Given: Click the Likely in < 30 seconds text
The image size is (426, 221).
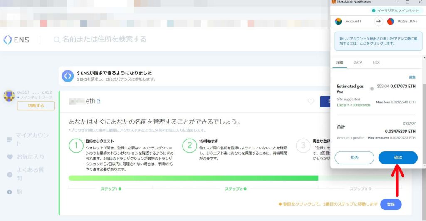Looking at the screenshot, I should click(x=354, y=105).
